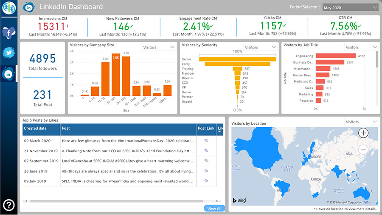Select the Research bar 535

coord(318,101)
